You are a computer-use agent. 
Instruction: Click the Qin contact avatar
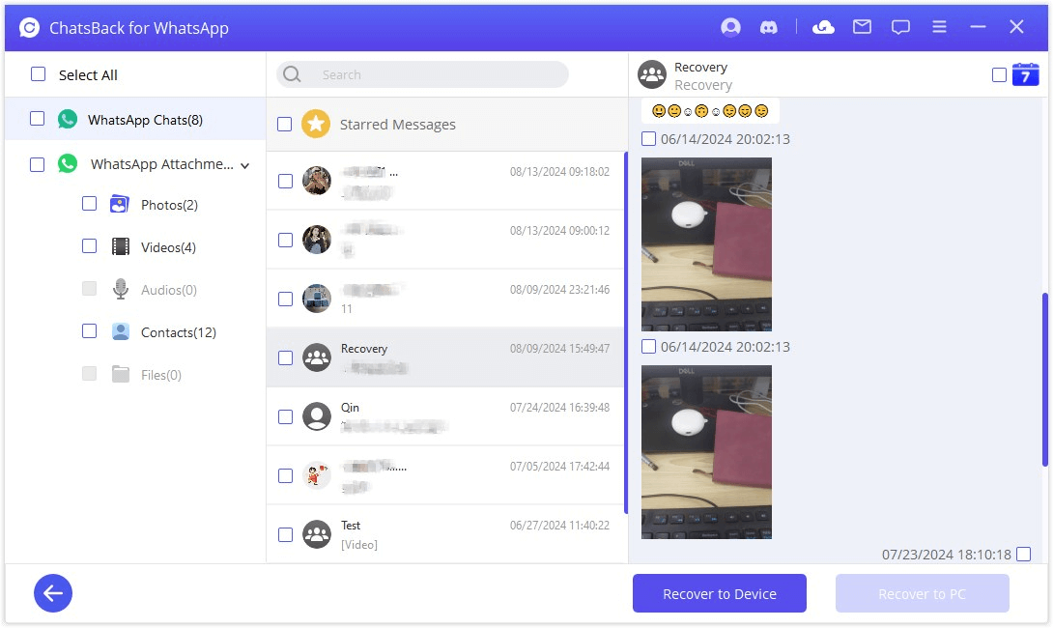(x=316, y=416)
